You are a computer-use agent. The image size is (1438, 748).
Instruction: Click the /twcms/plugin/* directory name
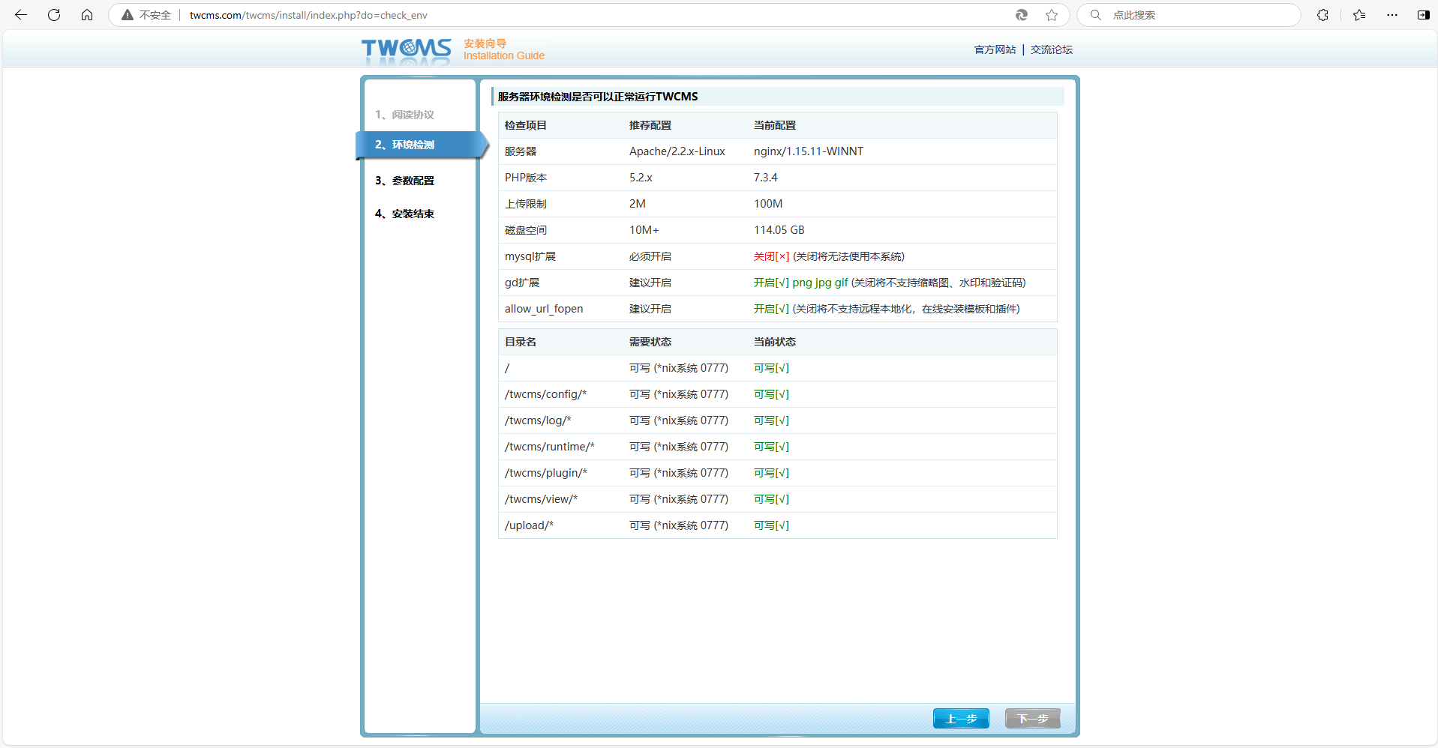[546, 473]
